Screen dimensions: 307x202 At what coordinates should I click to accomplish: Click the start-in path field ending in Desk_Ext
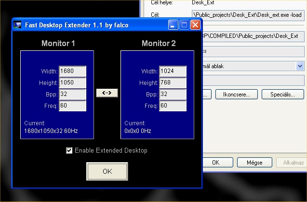254,36
